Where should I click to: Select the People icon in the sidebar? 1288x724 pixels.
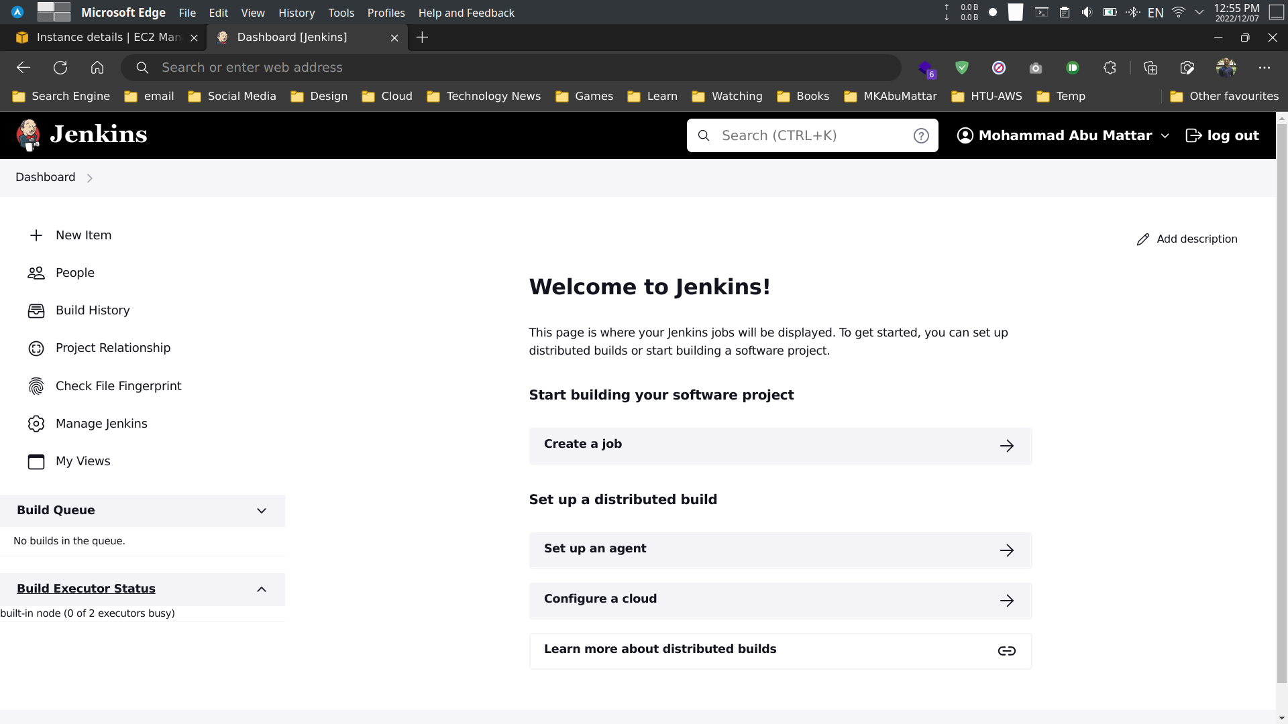pyautogui.click(x=36, y=273)
